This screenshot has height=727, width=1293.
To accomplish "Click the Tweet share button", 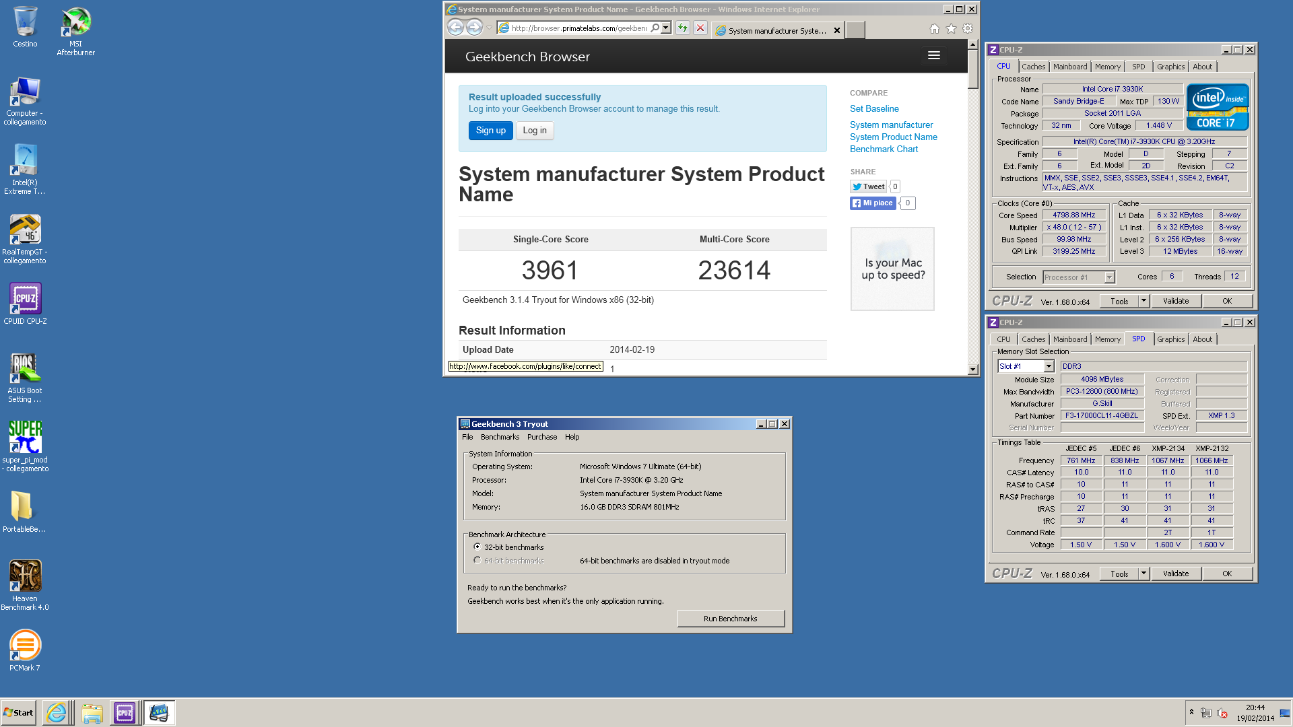I will pyautogui.click(x=869, y=186).
